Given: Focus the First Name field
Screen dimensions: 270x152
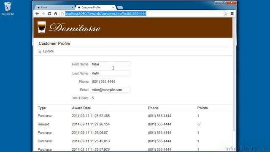Looking at the screenshot, I should click(x=110, y=64).
